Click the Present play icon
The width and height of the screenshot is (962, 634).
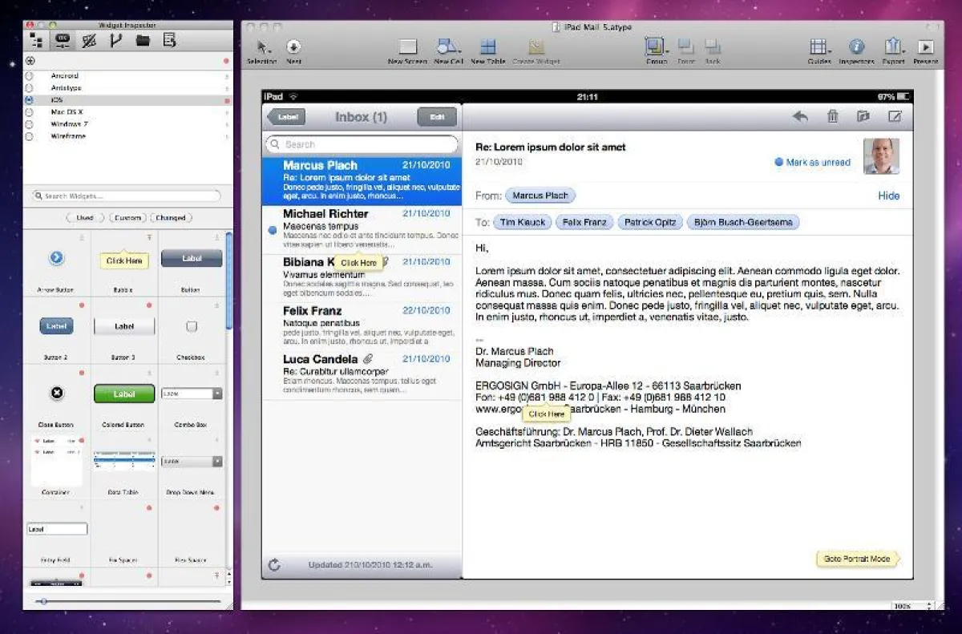(x=925, y=47)
